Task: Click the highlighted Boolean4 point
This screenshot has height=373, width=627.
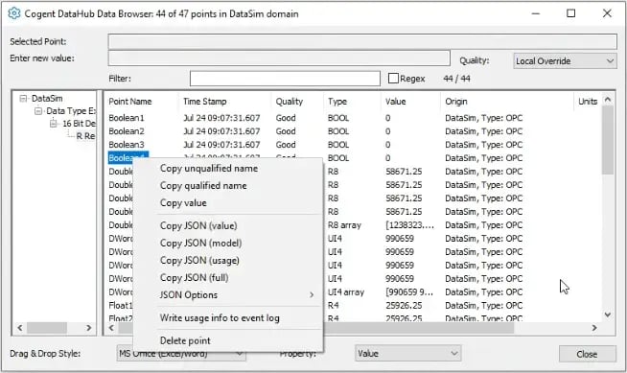Action: click(128, 158)
